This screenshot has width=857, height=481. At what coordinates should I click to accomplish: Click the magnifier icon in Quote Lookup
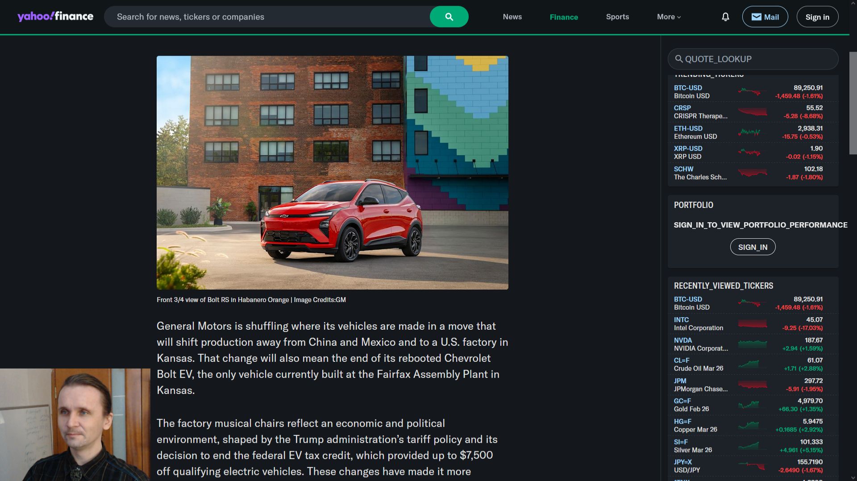tap(679, 59)
